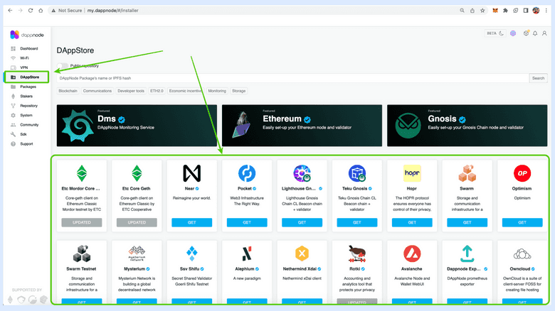
Task: Toggle the Public repository switch
Action: [x=63, y=66]
